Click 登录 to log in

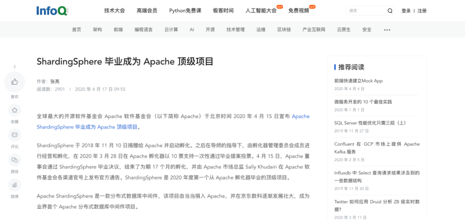pos(406,11)
